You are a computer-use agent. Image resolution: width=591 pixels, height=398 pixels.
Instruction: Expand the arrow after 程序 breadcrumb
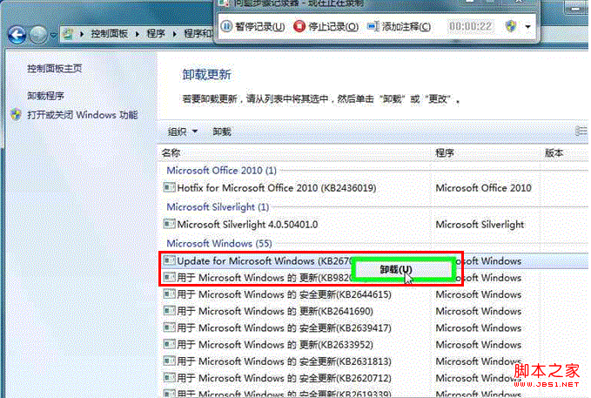click(x=174, y=34)
